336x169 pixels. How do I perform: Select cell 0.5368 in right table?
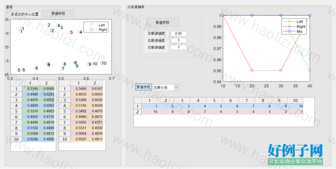tap(78, 100)
